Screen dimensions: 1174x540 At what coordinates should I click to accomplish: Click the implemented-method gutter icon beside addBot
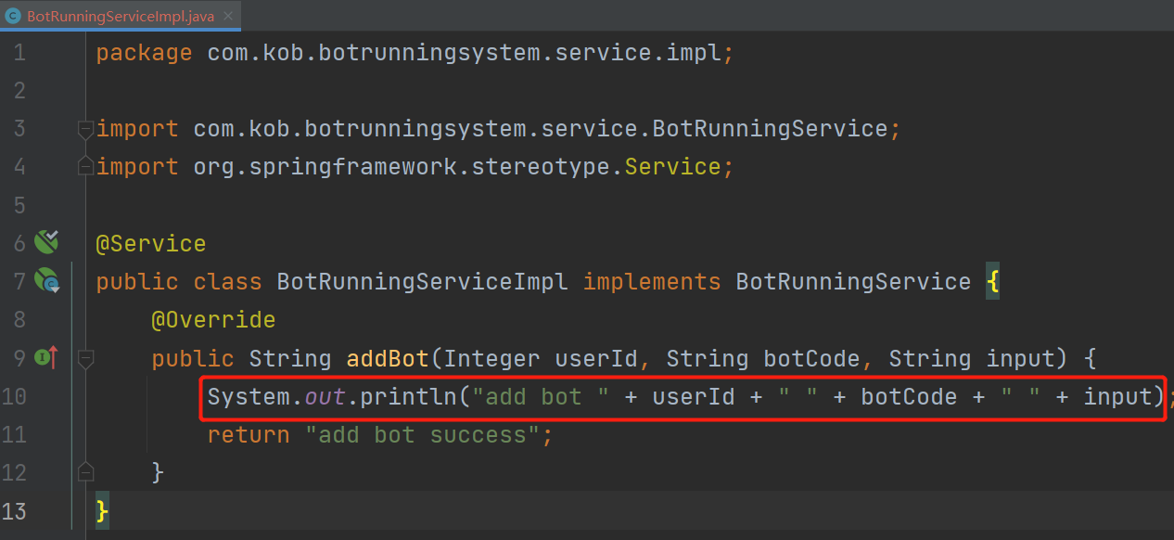(x=46, y=357)
